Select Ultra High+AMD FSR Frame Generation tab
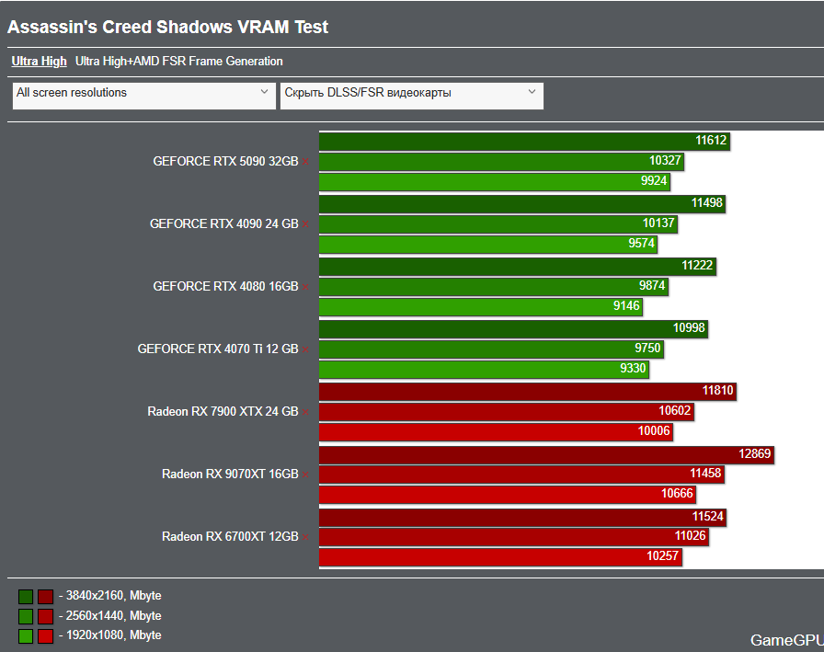The height and width of the screenshot is (652, 824). click(179, 62)
